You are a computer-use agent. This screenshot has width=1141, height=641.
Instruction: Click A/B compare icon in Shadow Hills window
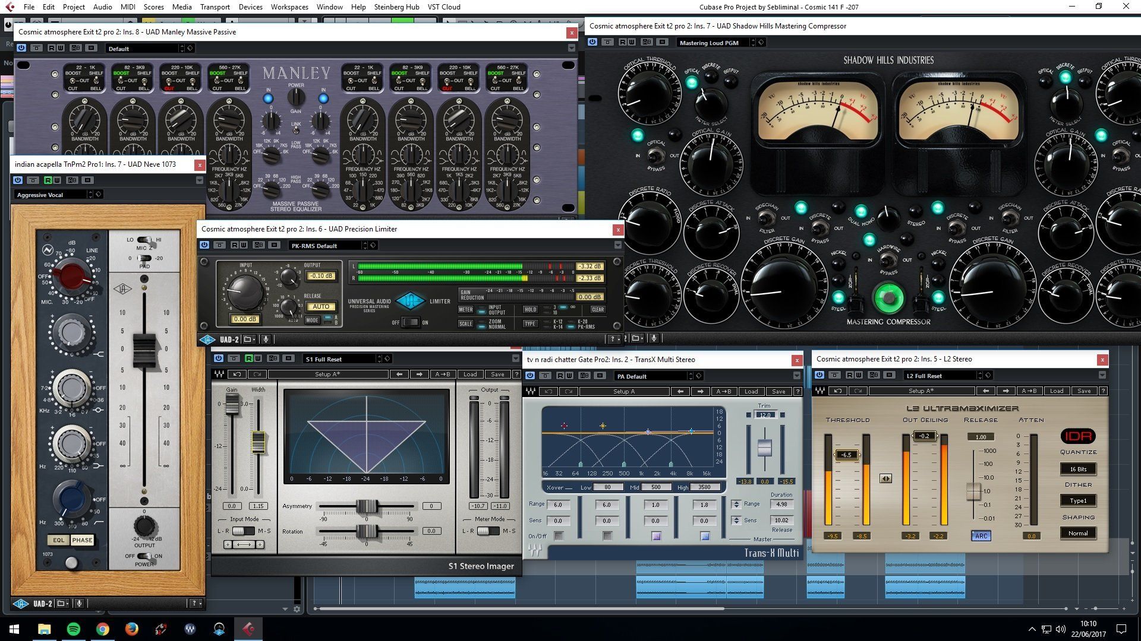[x=647, y=42]
